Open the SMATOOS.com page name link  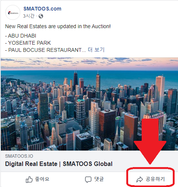tap(42, 9)
